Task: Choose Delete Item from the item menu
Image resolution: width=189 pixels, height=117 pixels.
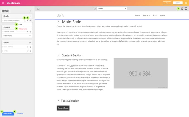Action: coord(23,29)
